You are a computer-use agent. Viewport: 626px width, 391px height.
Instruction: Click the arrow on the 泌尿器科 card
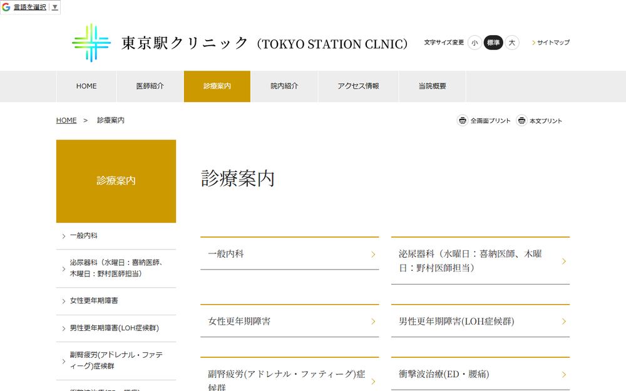[564, 261]
